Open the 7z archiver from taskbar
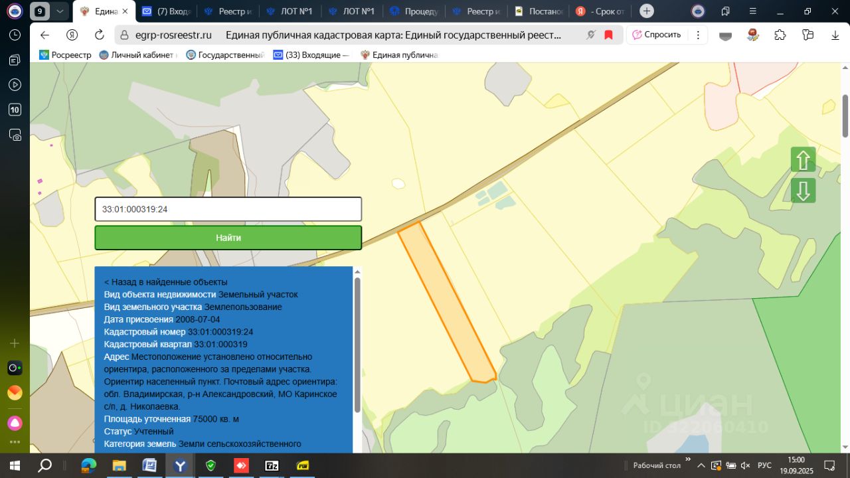The height and width of the screenshot is (478, 850). coord(272,465)
